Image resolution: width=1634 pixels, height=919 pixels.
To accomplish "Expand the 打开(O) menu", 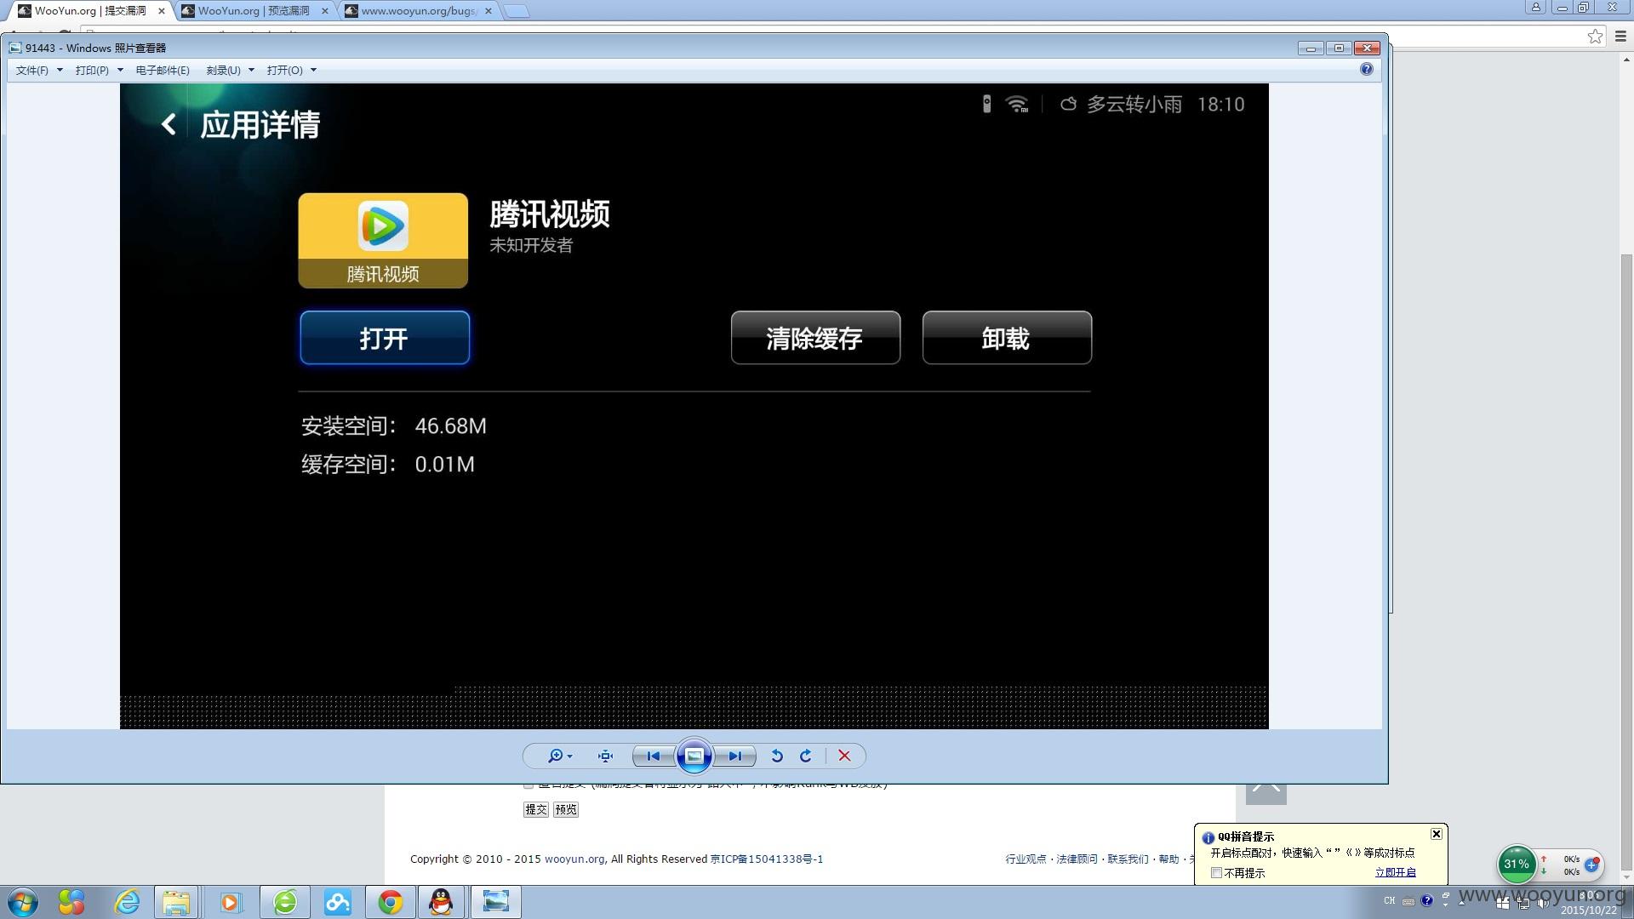I will [291, 70].
